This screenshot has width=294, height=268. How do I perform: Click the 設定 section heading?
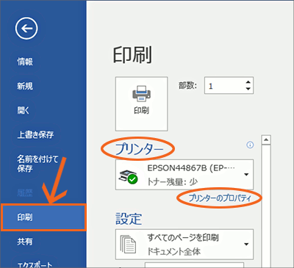point(129,219)
